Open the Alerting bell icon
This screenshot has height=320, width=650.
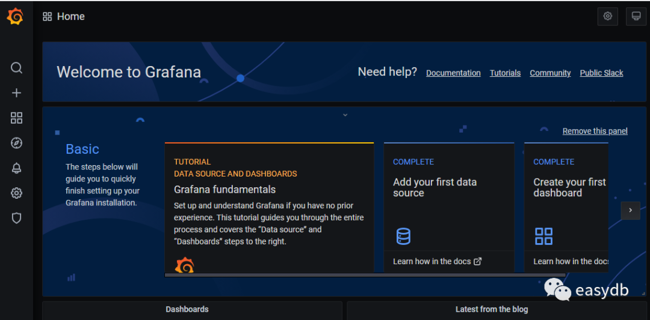point(16,168)
